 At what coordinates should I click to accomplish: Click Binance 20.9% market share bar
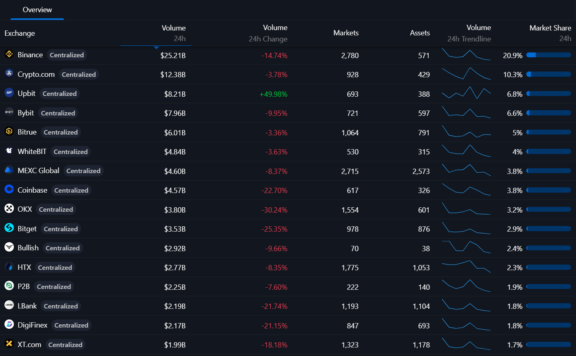pyautogui.click(x=549, y=55)
